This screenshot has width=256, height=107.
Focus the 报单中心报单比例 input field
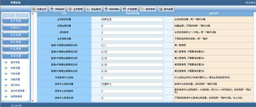point(132,98)
